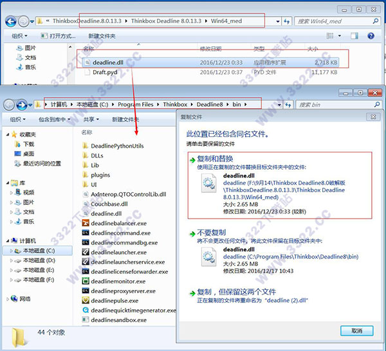Choose the 不要复制 option
Image resolution: width=386 pixels, height=351 pixels.
[x=280, y=251]
